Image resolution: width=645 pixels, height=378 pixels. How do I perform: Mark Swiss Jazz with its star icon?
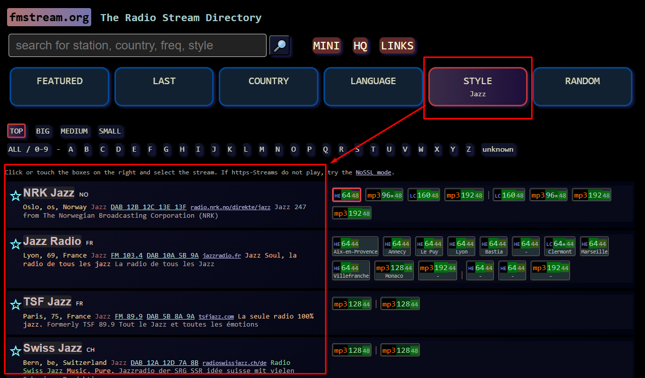(16, 351)
